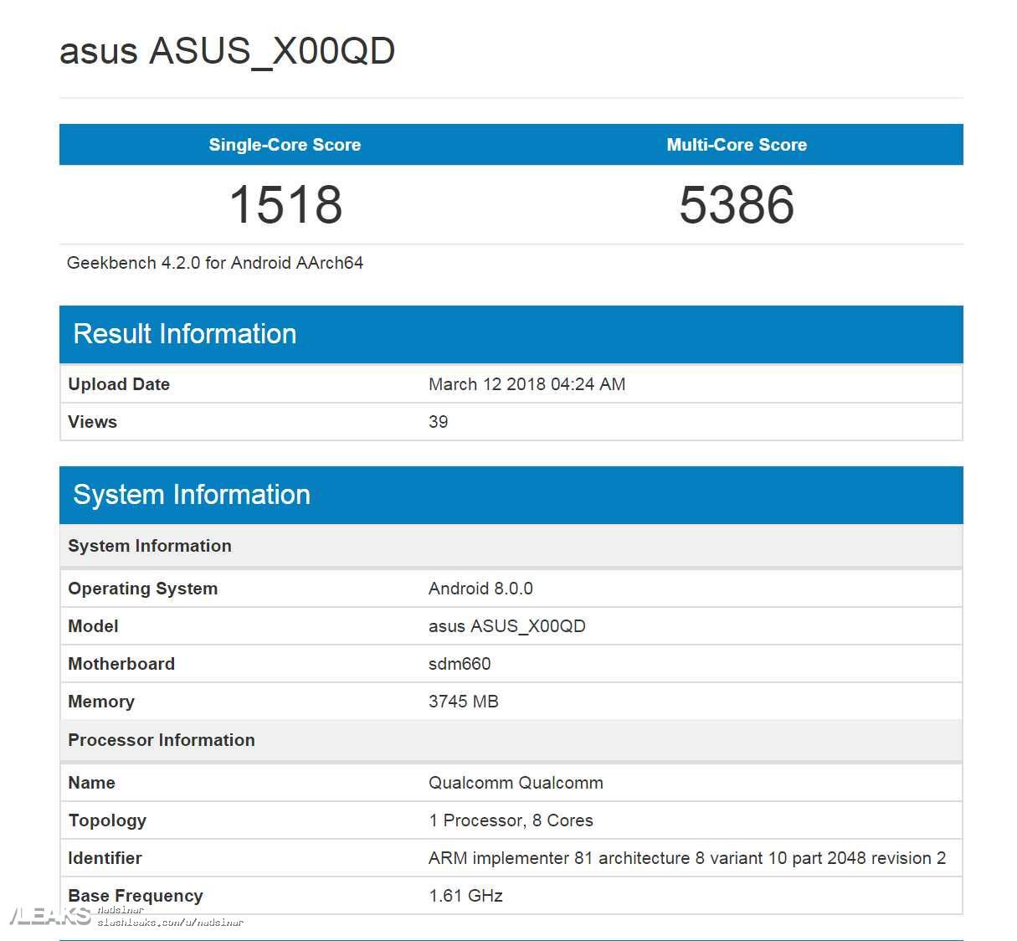Click the Views count of 39
Image resolution: width=1017 pixels, height=941 pixels.
(x=439, y=421)
